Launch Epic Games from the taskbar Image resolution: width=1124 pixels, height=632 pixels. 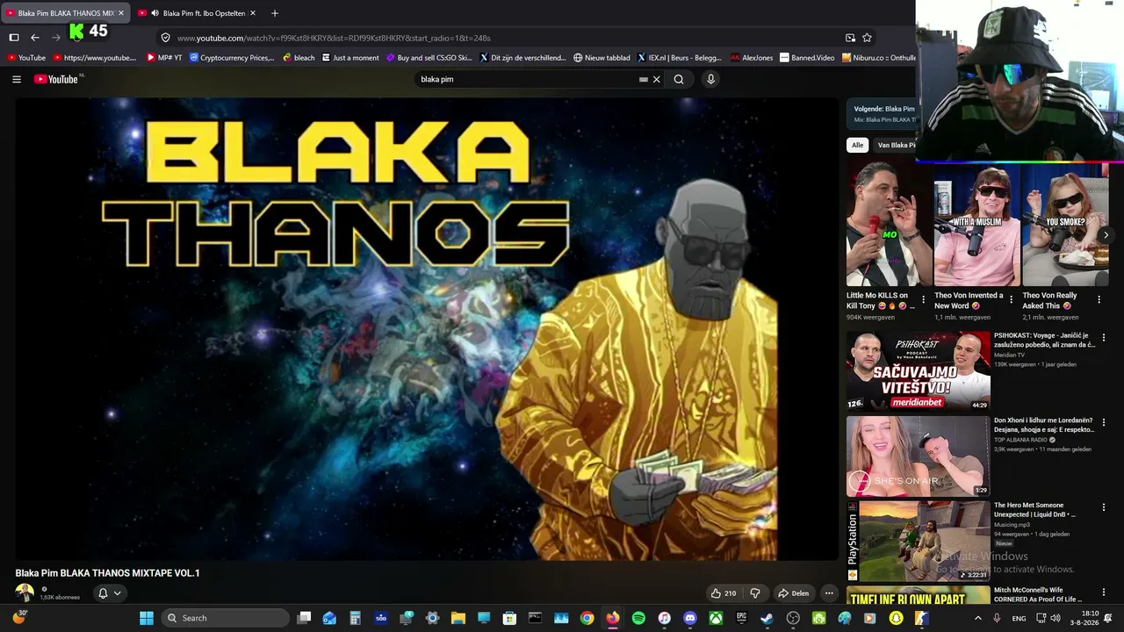[741, 618]
